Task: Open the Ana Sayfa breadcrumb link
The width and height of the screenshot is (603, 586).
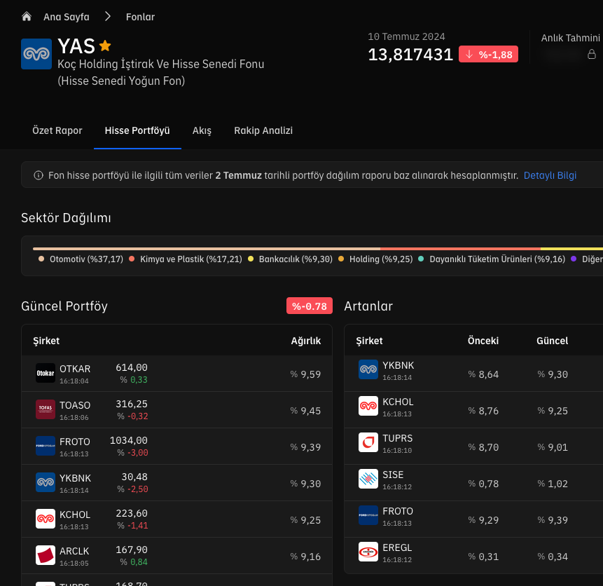Action: pos(66,17)
